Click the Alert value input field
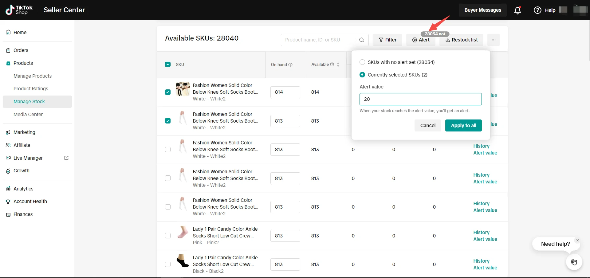Viewport: 590px width, 278px height. coord(420,99)
